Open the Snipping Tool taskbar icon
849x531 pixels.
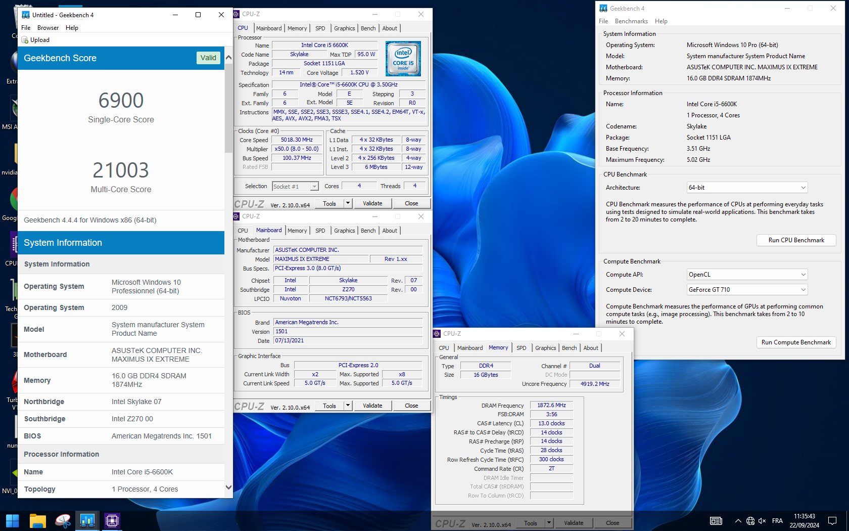click(63, 520)
